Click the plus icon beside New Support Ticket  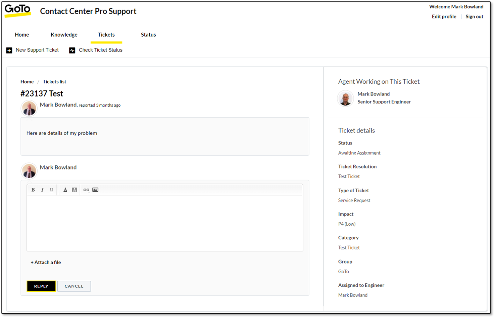pos(9,50)
